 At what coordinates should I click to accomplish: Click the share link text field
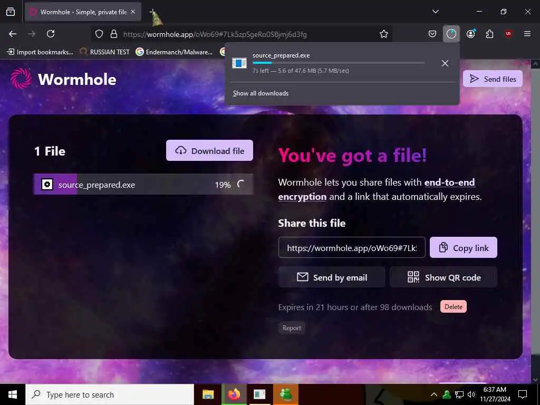click(x=352, y=248)
